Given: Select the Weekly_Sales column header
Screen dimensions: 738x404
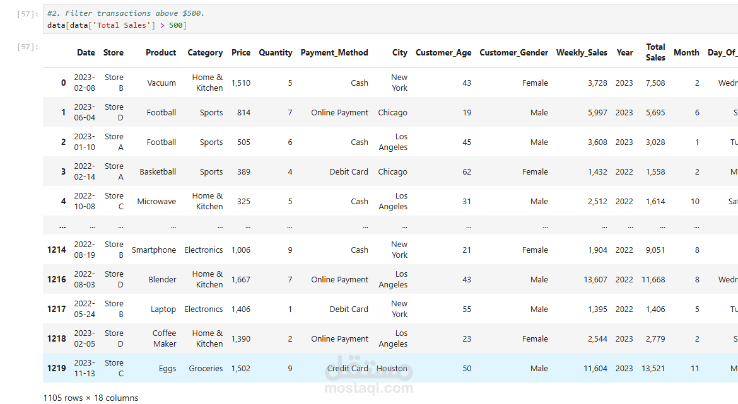Looking at the screenshot, I should pos(582,53).
